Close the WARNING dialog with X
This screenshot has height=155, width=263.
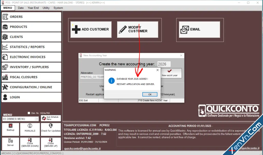157,70
